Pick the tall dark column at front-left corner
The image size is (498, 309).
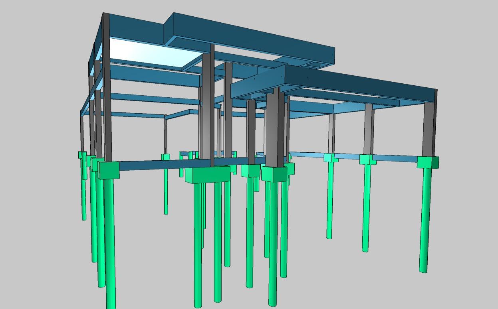point(106,88)
